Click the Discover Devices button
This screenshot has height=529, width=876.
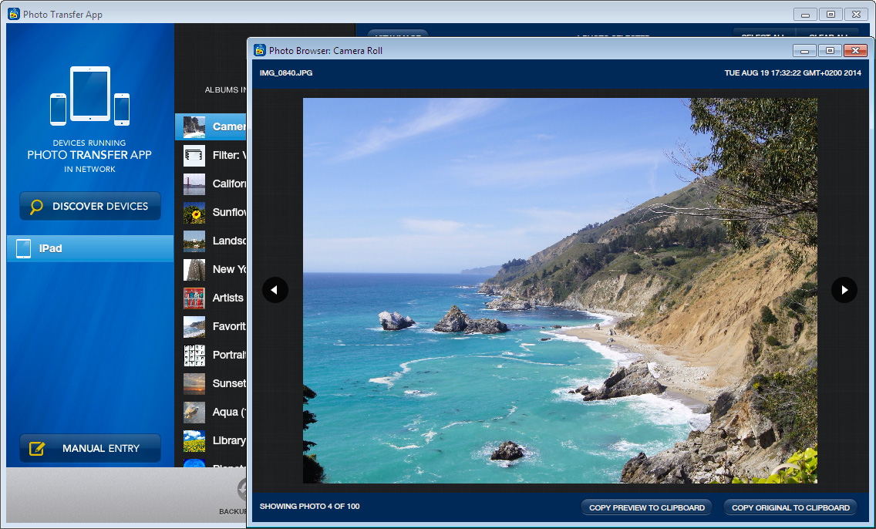coord(90,206)
